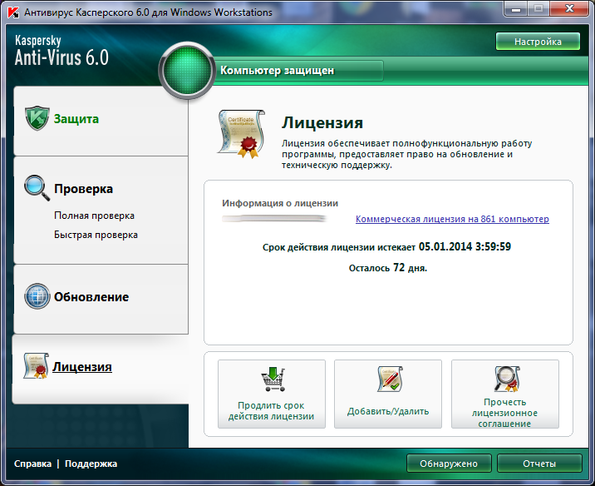Close the Kaspersky window

pyautogui.click(x=569, y=9)
